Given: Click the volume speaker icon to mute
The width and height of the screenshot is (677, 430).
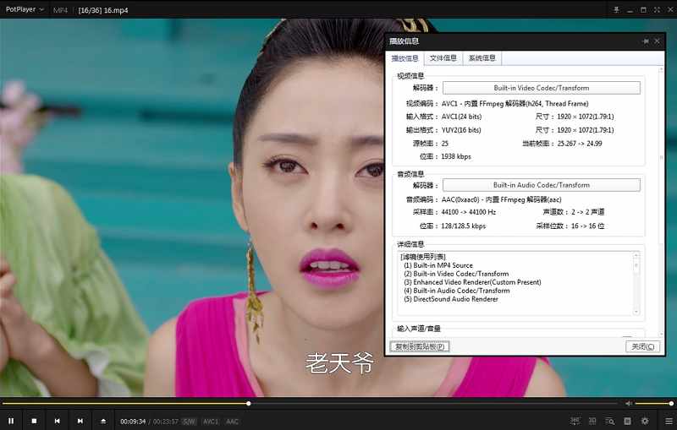Looking at the screenshot, I should [628, 404].
